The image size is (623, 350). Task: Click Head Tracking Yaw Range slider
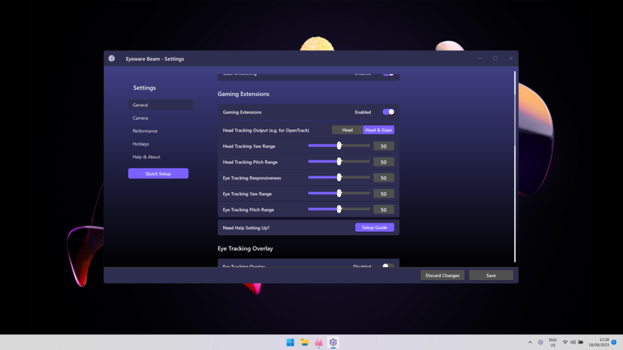[x=339, y=146]
